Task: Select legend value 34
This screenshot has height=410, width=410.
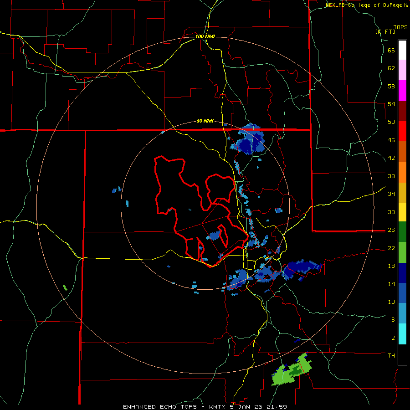Action: point(391,194)
